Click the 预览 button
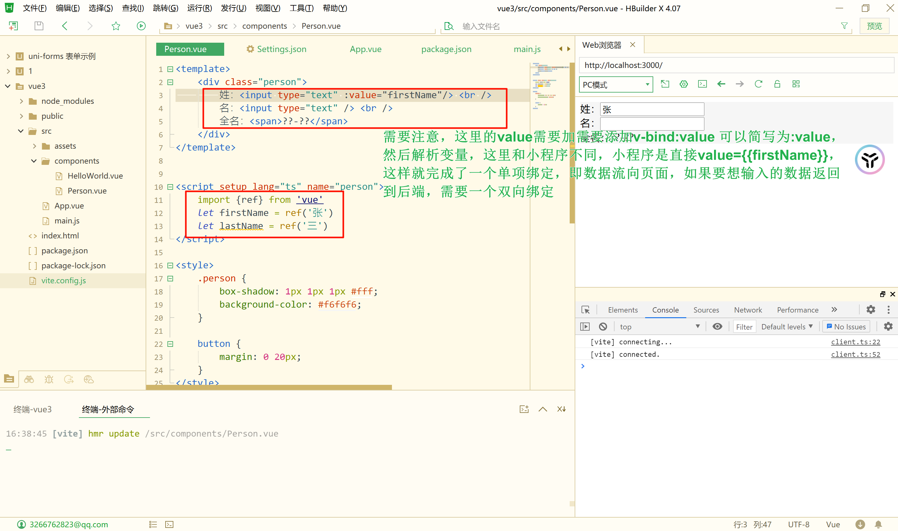 874,26
